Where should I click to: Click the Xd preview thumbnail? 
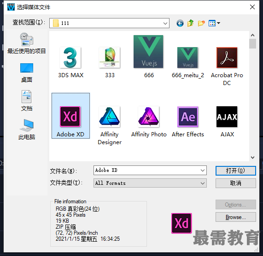click(x=181, y=223)
